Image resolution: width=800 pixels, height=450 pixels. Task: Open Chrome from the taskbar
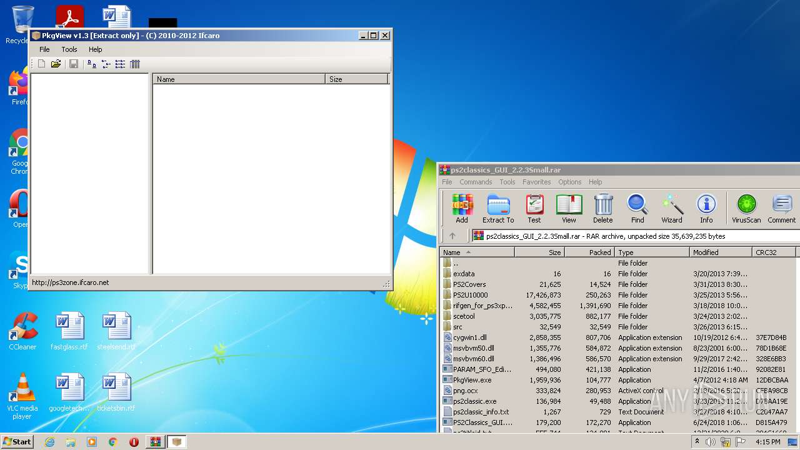pyautogui.click(x=112, y=442)
